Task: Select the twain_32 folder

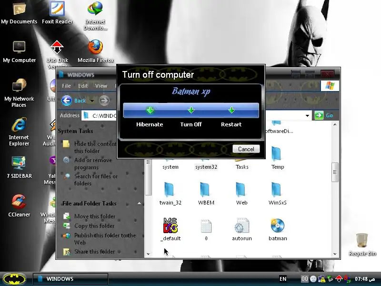Action: click(170, 194)
